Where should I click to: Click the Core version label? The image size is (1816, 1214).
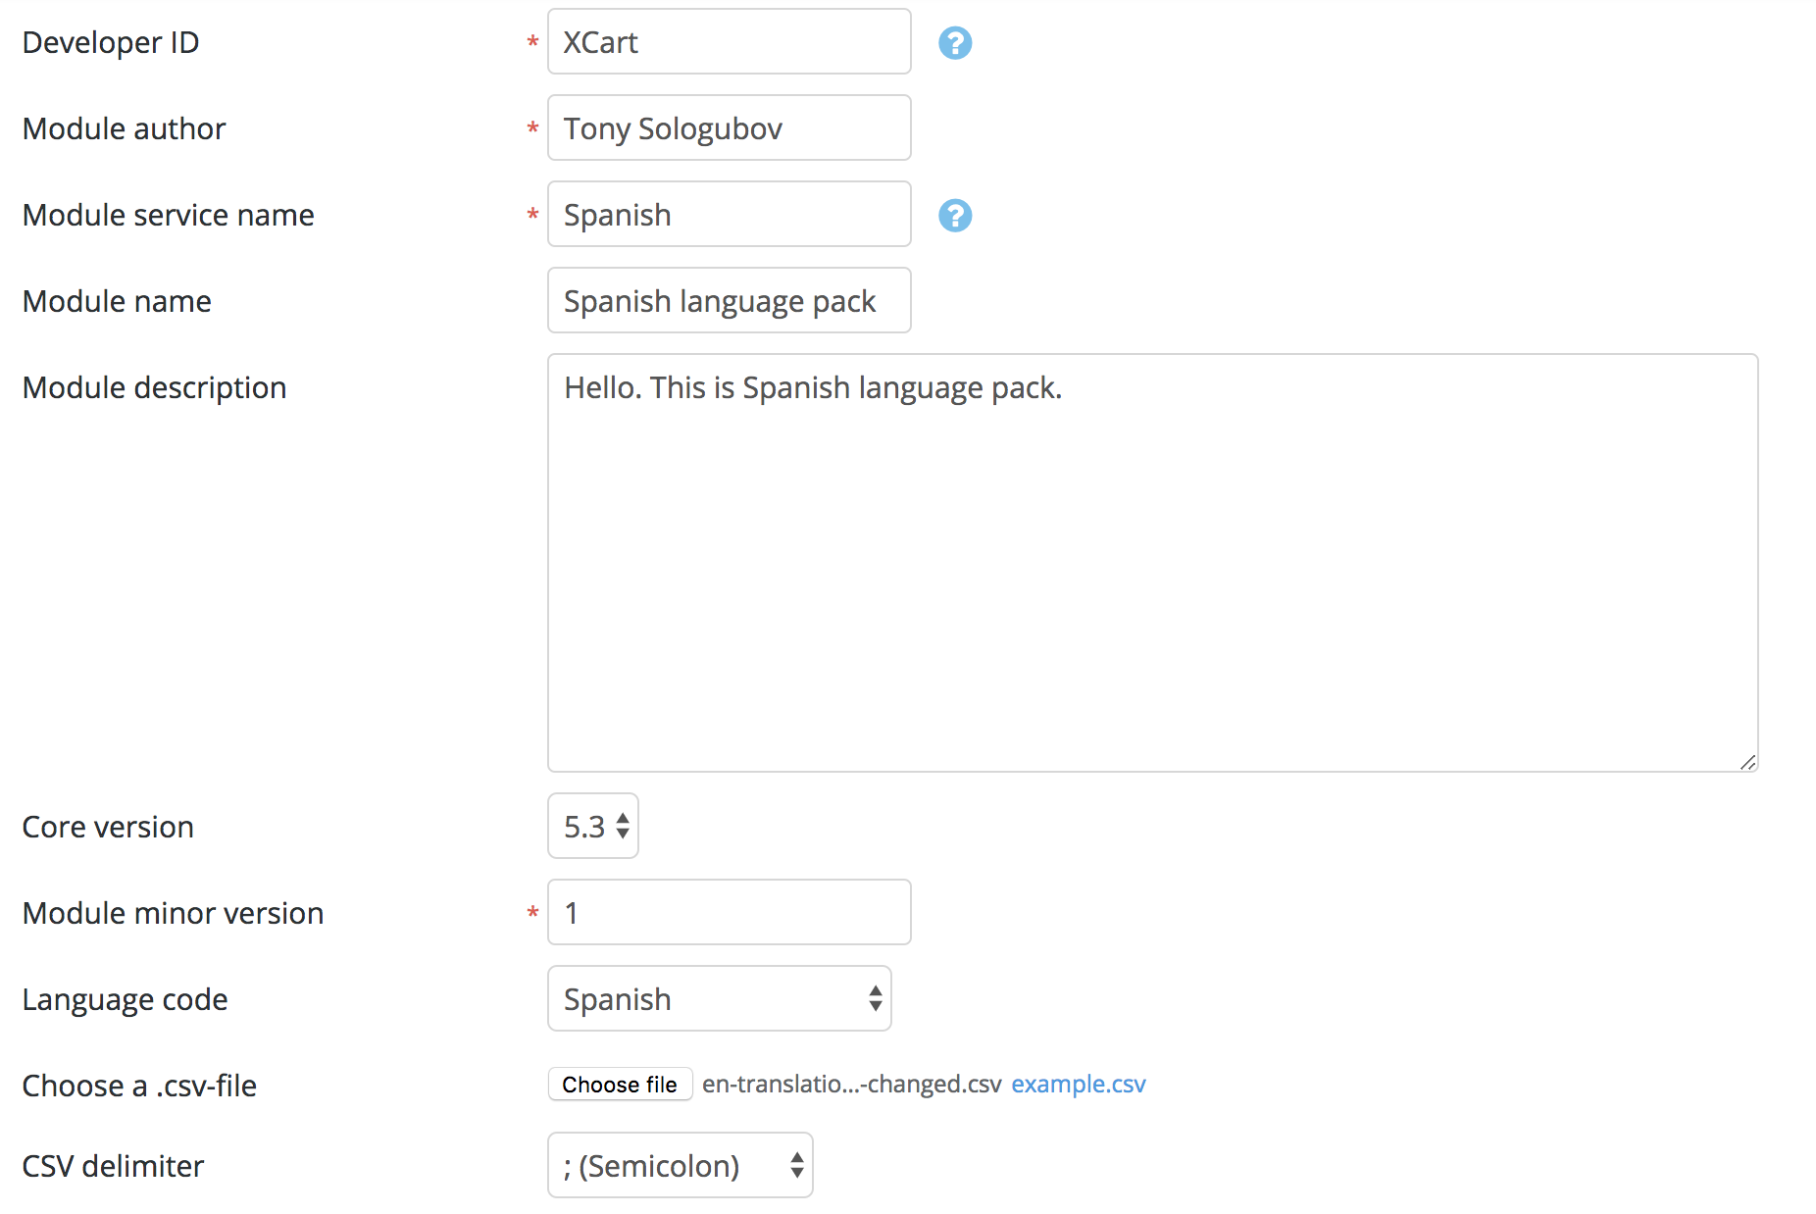108,826
